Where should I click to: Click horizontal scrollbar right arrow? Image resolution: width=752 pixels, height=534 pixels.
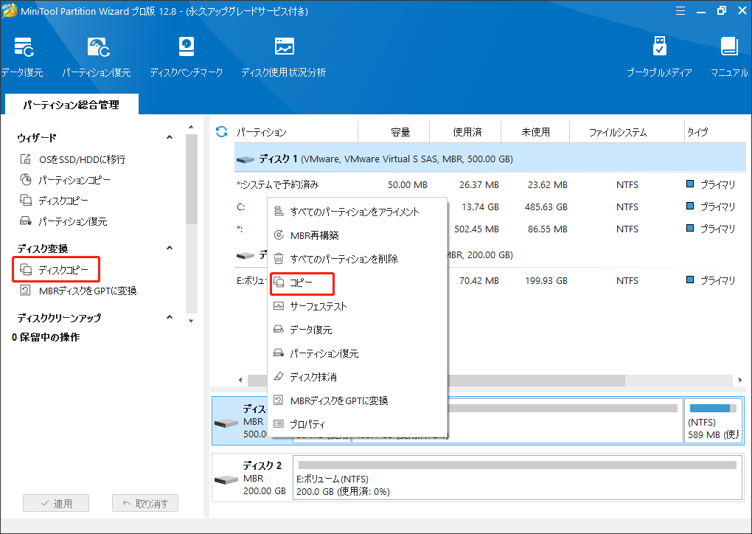tap(740, 380)
